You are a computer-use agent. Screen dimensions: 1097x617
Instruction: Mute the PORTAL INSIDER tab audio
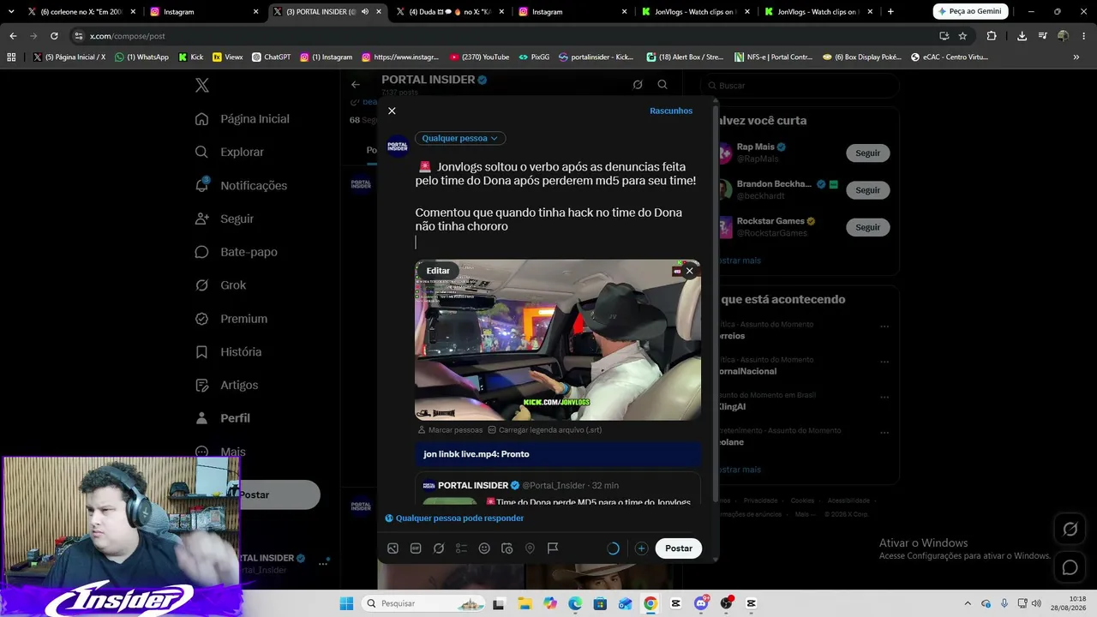(365, 12)
